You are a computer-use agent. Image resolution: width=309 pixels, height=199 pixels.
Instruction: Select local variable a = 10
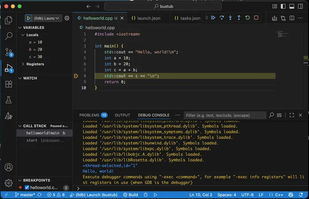[x=36, y=42]
